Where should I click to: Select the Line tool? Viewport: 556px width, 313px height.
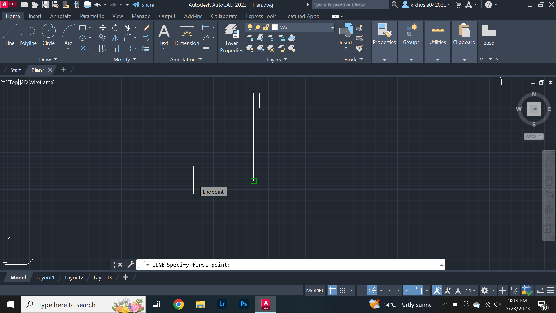[x=10, y=35]
